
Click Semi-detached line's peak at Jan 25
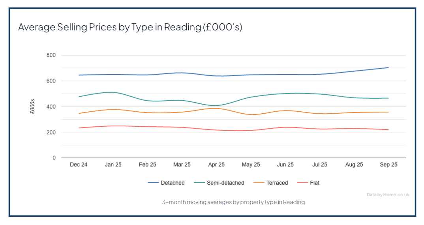coord(113,92)
